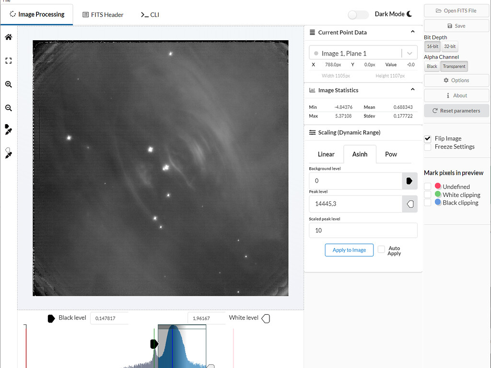Collapse the Image Statistics panel
491x368 pixels.
[413, 90]
